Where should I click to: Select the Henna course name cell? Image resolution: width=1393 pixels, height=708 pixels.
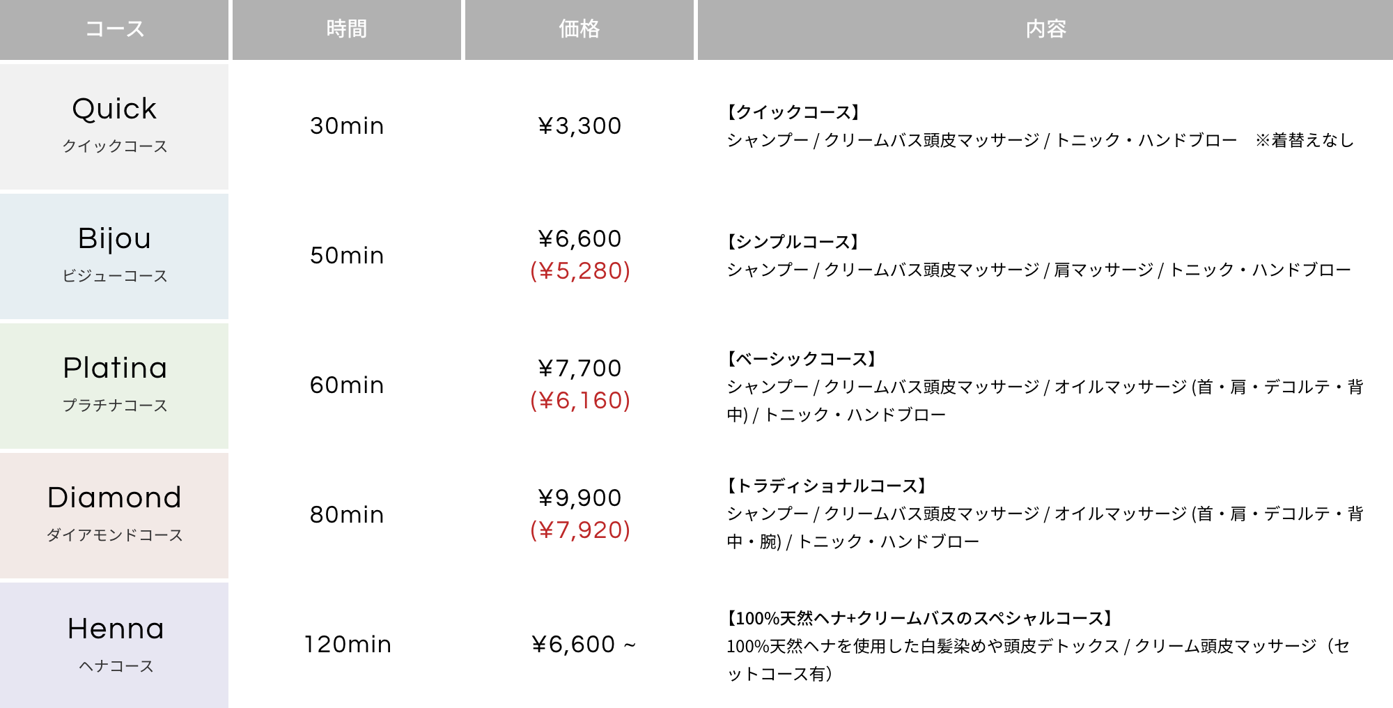[115, 644]
